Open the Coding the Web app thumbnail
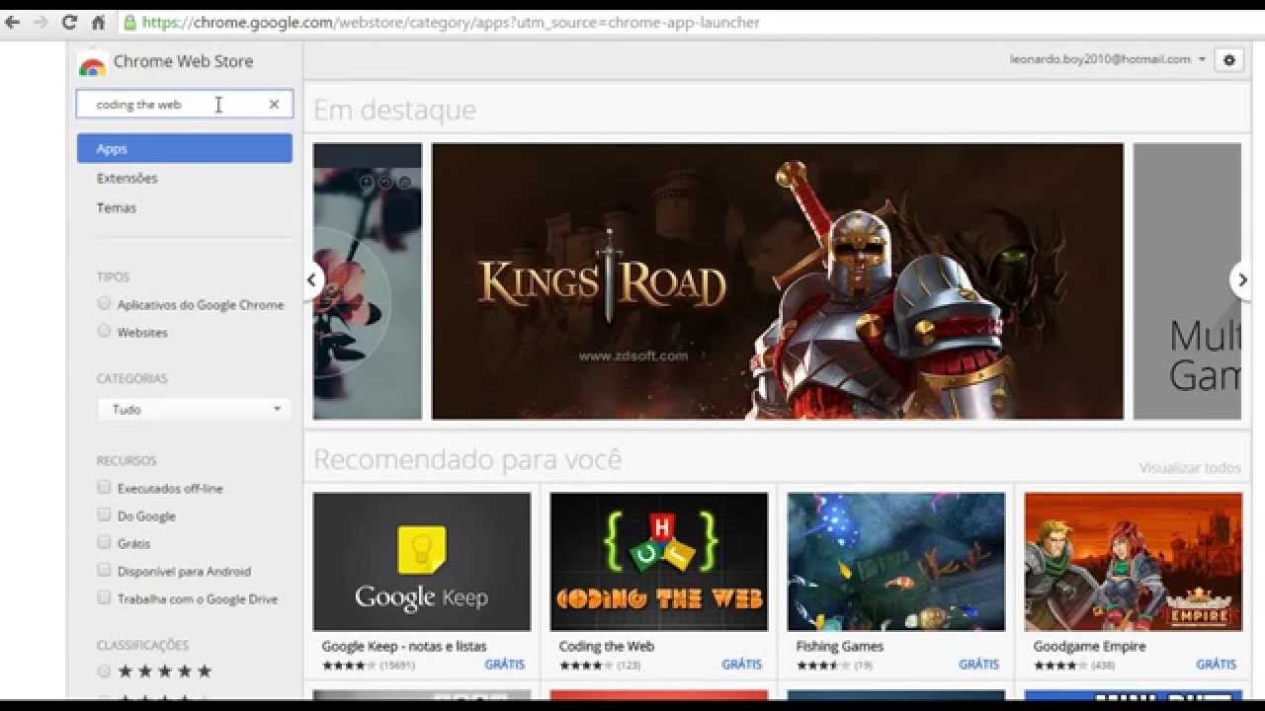1265x711 pixels. tap(659, 562)
